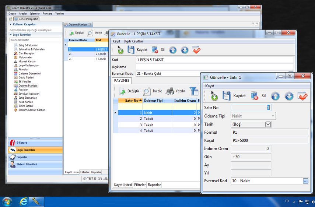This screenshot has width=315, height=207.
Task: Click the Evrensel Kod browse button
Action: 305,181
